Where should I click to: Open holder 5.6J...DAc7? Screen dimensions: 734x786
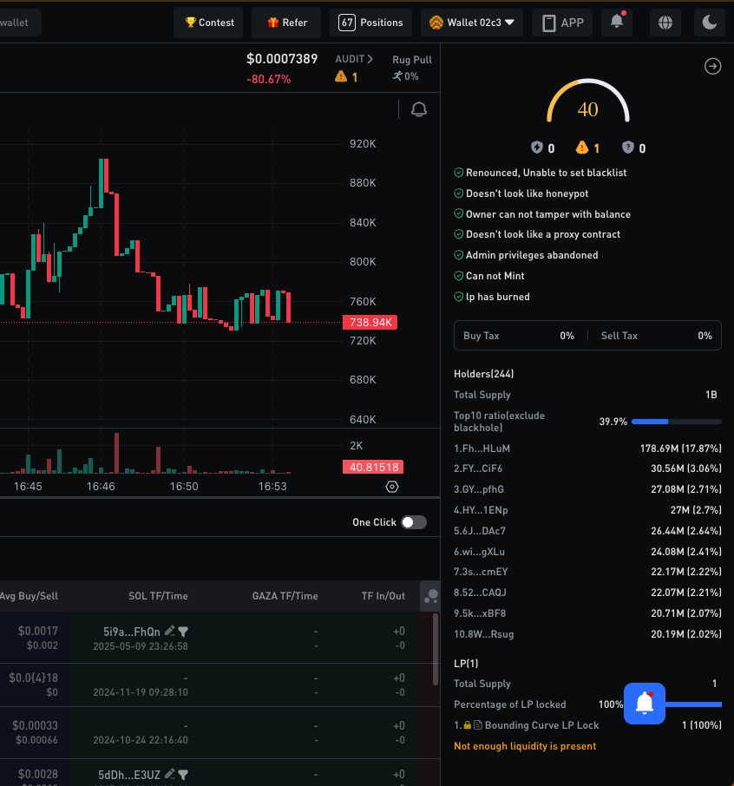pyautogui.click(x=480, y=530)
